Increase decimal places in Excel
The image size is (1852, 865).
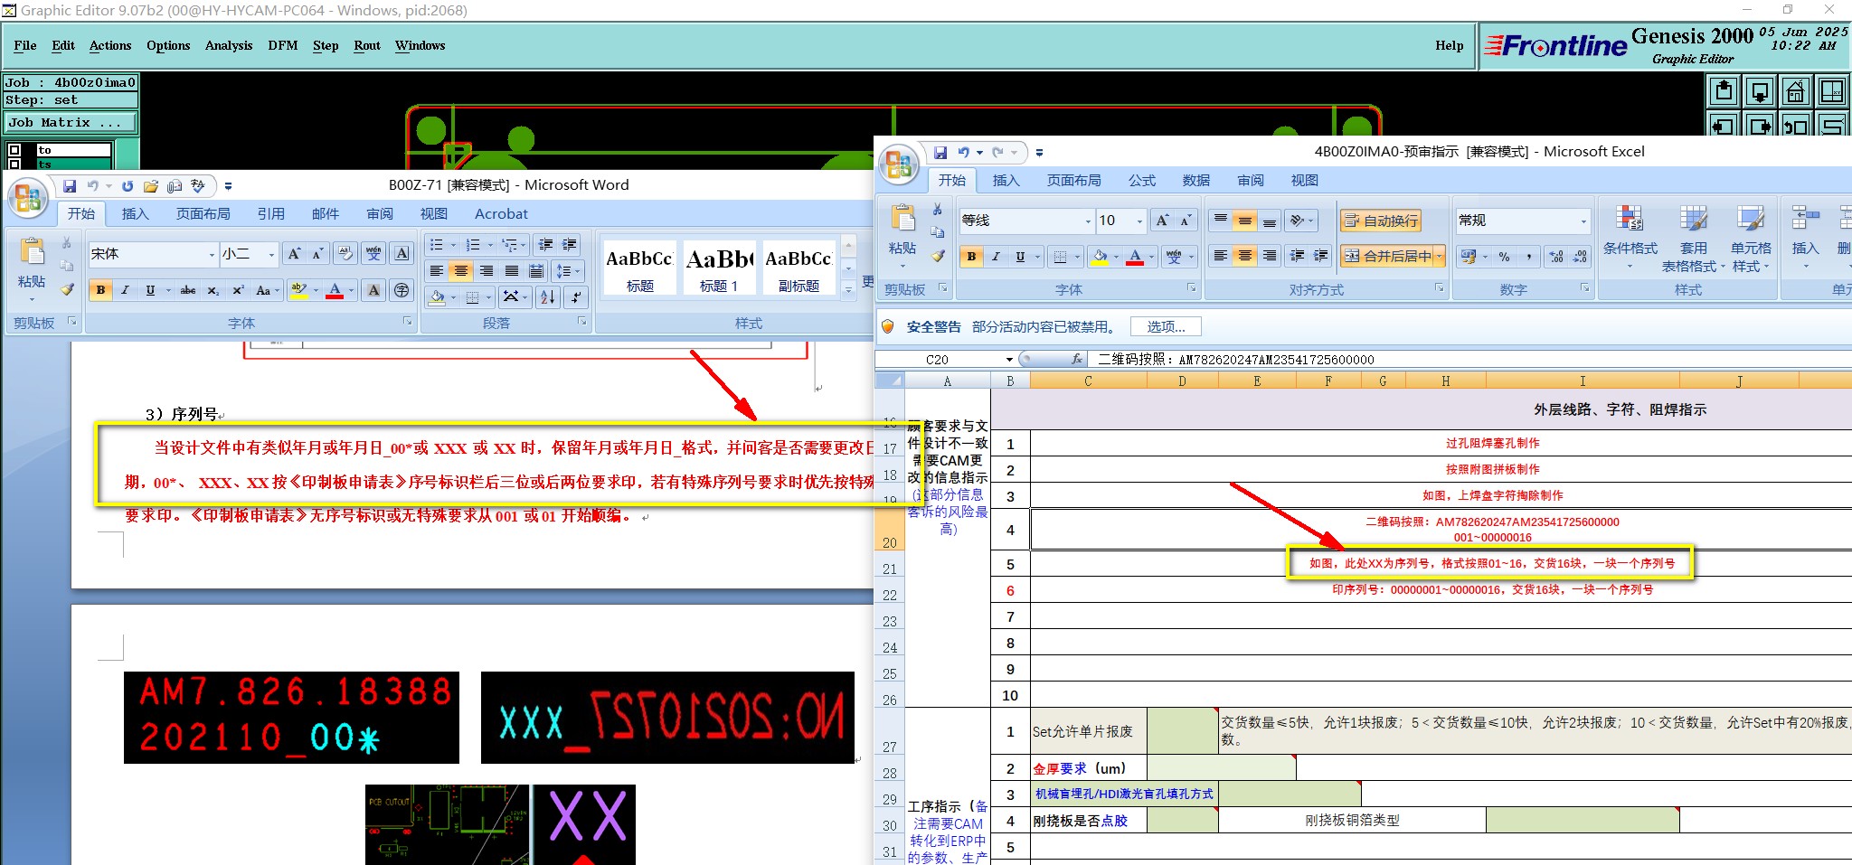1555,257
